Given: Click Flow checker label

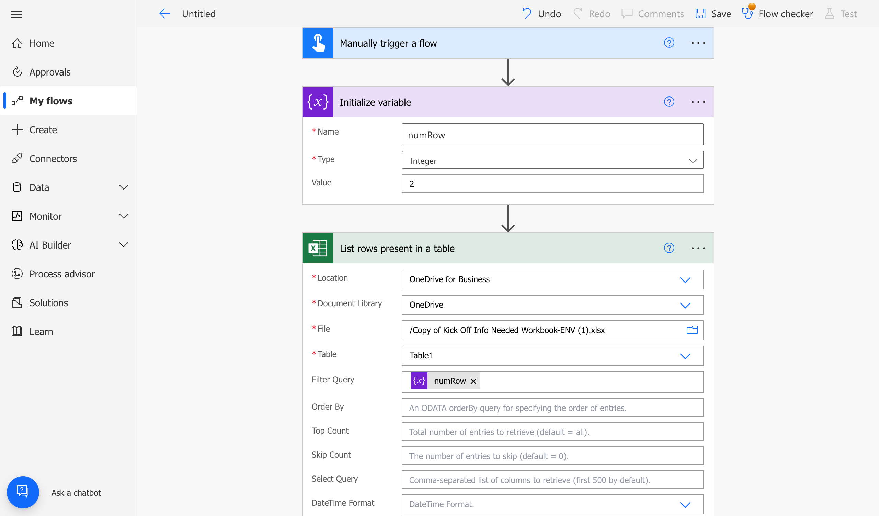Looking at the screenshot, I should coord(786,14).
